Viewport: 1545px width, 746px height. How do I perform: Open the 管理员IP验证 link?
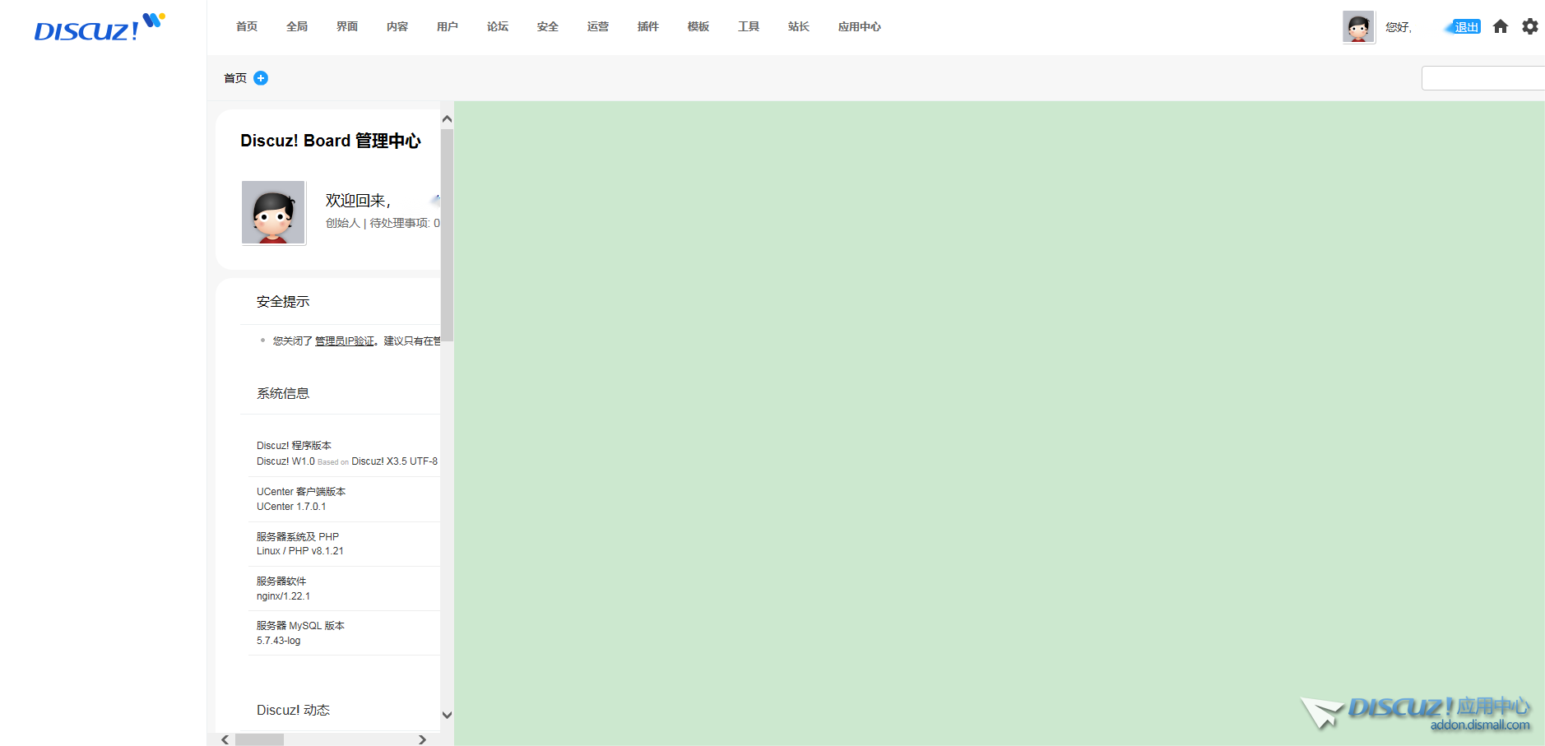tap(344, 341)
